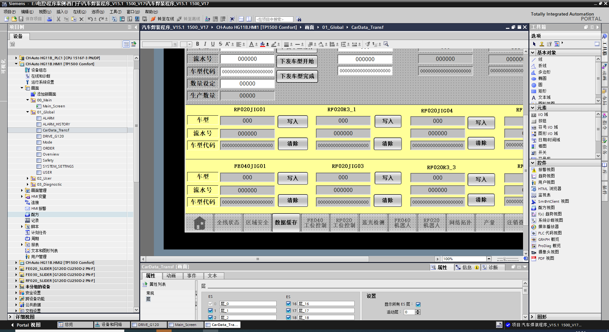
Task: Click Undo arrow in main toolbar
Action: point(90,19)
